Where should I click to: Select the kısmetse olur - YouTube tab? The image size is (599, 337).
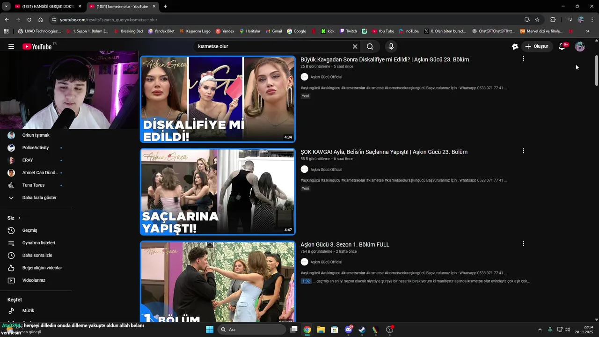123,7
